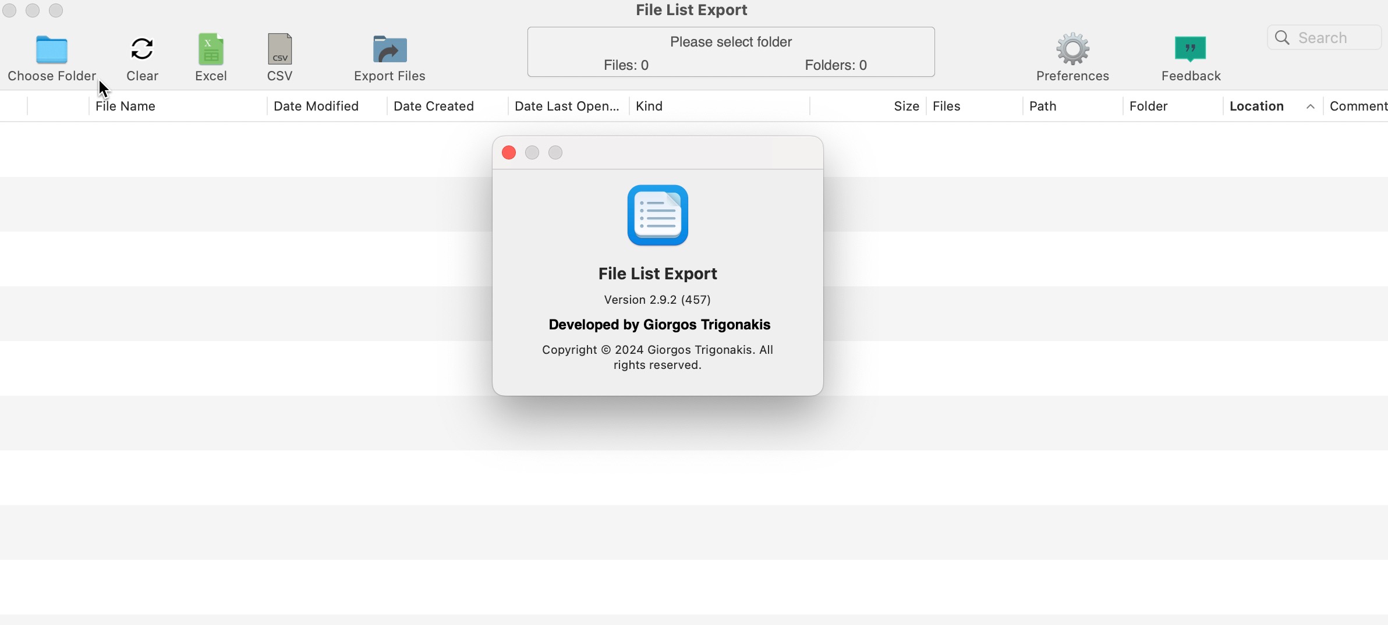This screenshot has width=1388, height=625.
Task: Click the Files: 0 counter
Action: pyautogui.click(x=626, y=65)
